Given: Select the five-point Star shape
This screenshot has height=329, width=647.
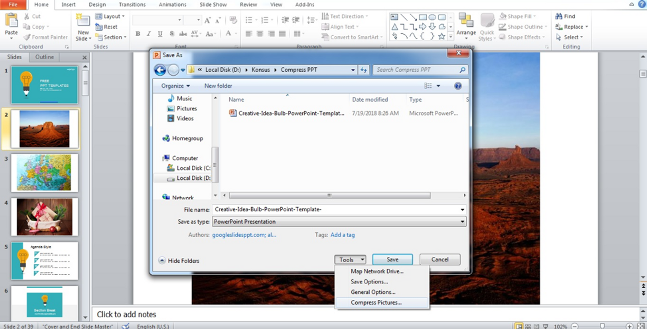Looking at the screenshot, I should click(x=442, y=36).
